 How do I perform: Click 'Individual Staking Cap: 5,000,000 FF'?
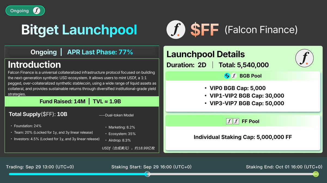click(243, 137)
